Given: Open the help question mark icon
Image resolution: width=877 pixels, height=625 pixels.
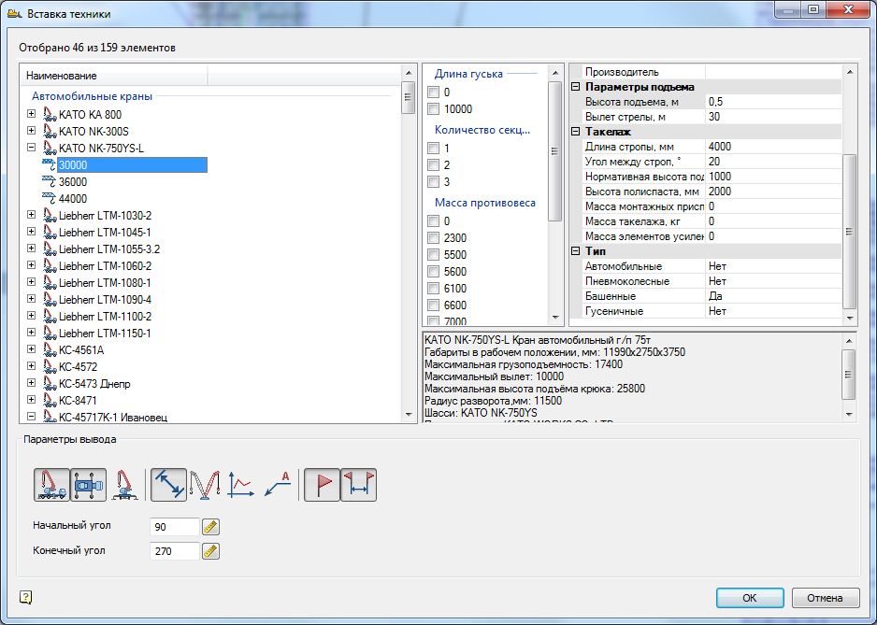Looking at the screenshot, I should (26, 598).
